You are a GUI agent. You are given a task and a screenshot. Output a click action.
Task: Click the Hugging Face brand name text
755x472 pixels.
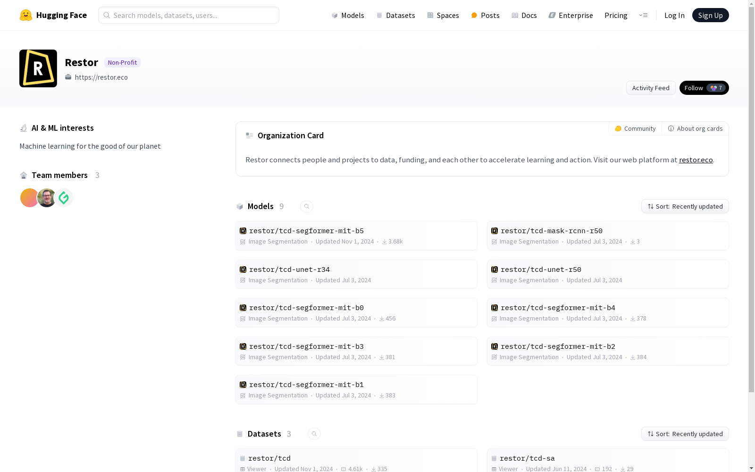coord(61,15)
